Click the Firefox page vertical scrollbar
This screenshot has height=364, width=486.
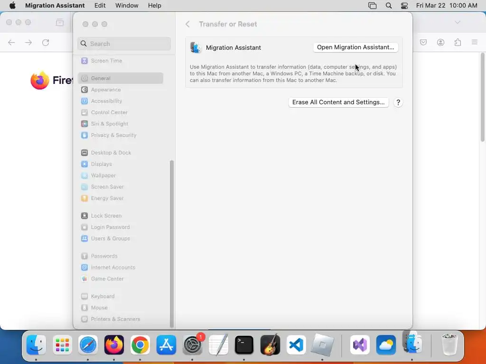tap(483, 98)
